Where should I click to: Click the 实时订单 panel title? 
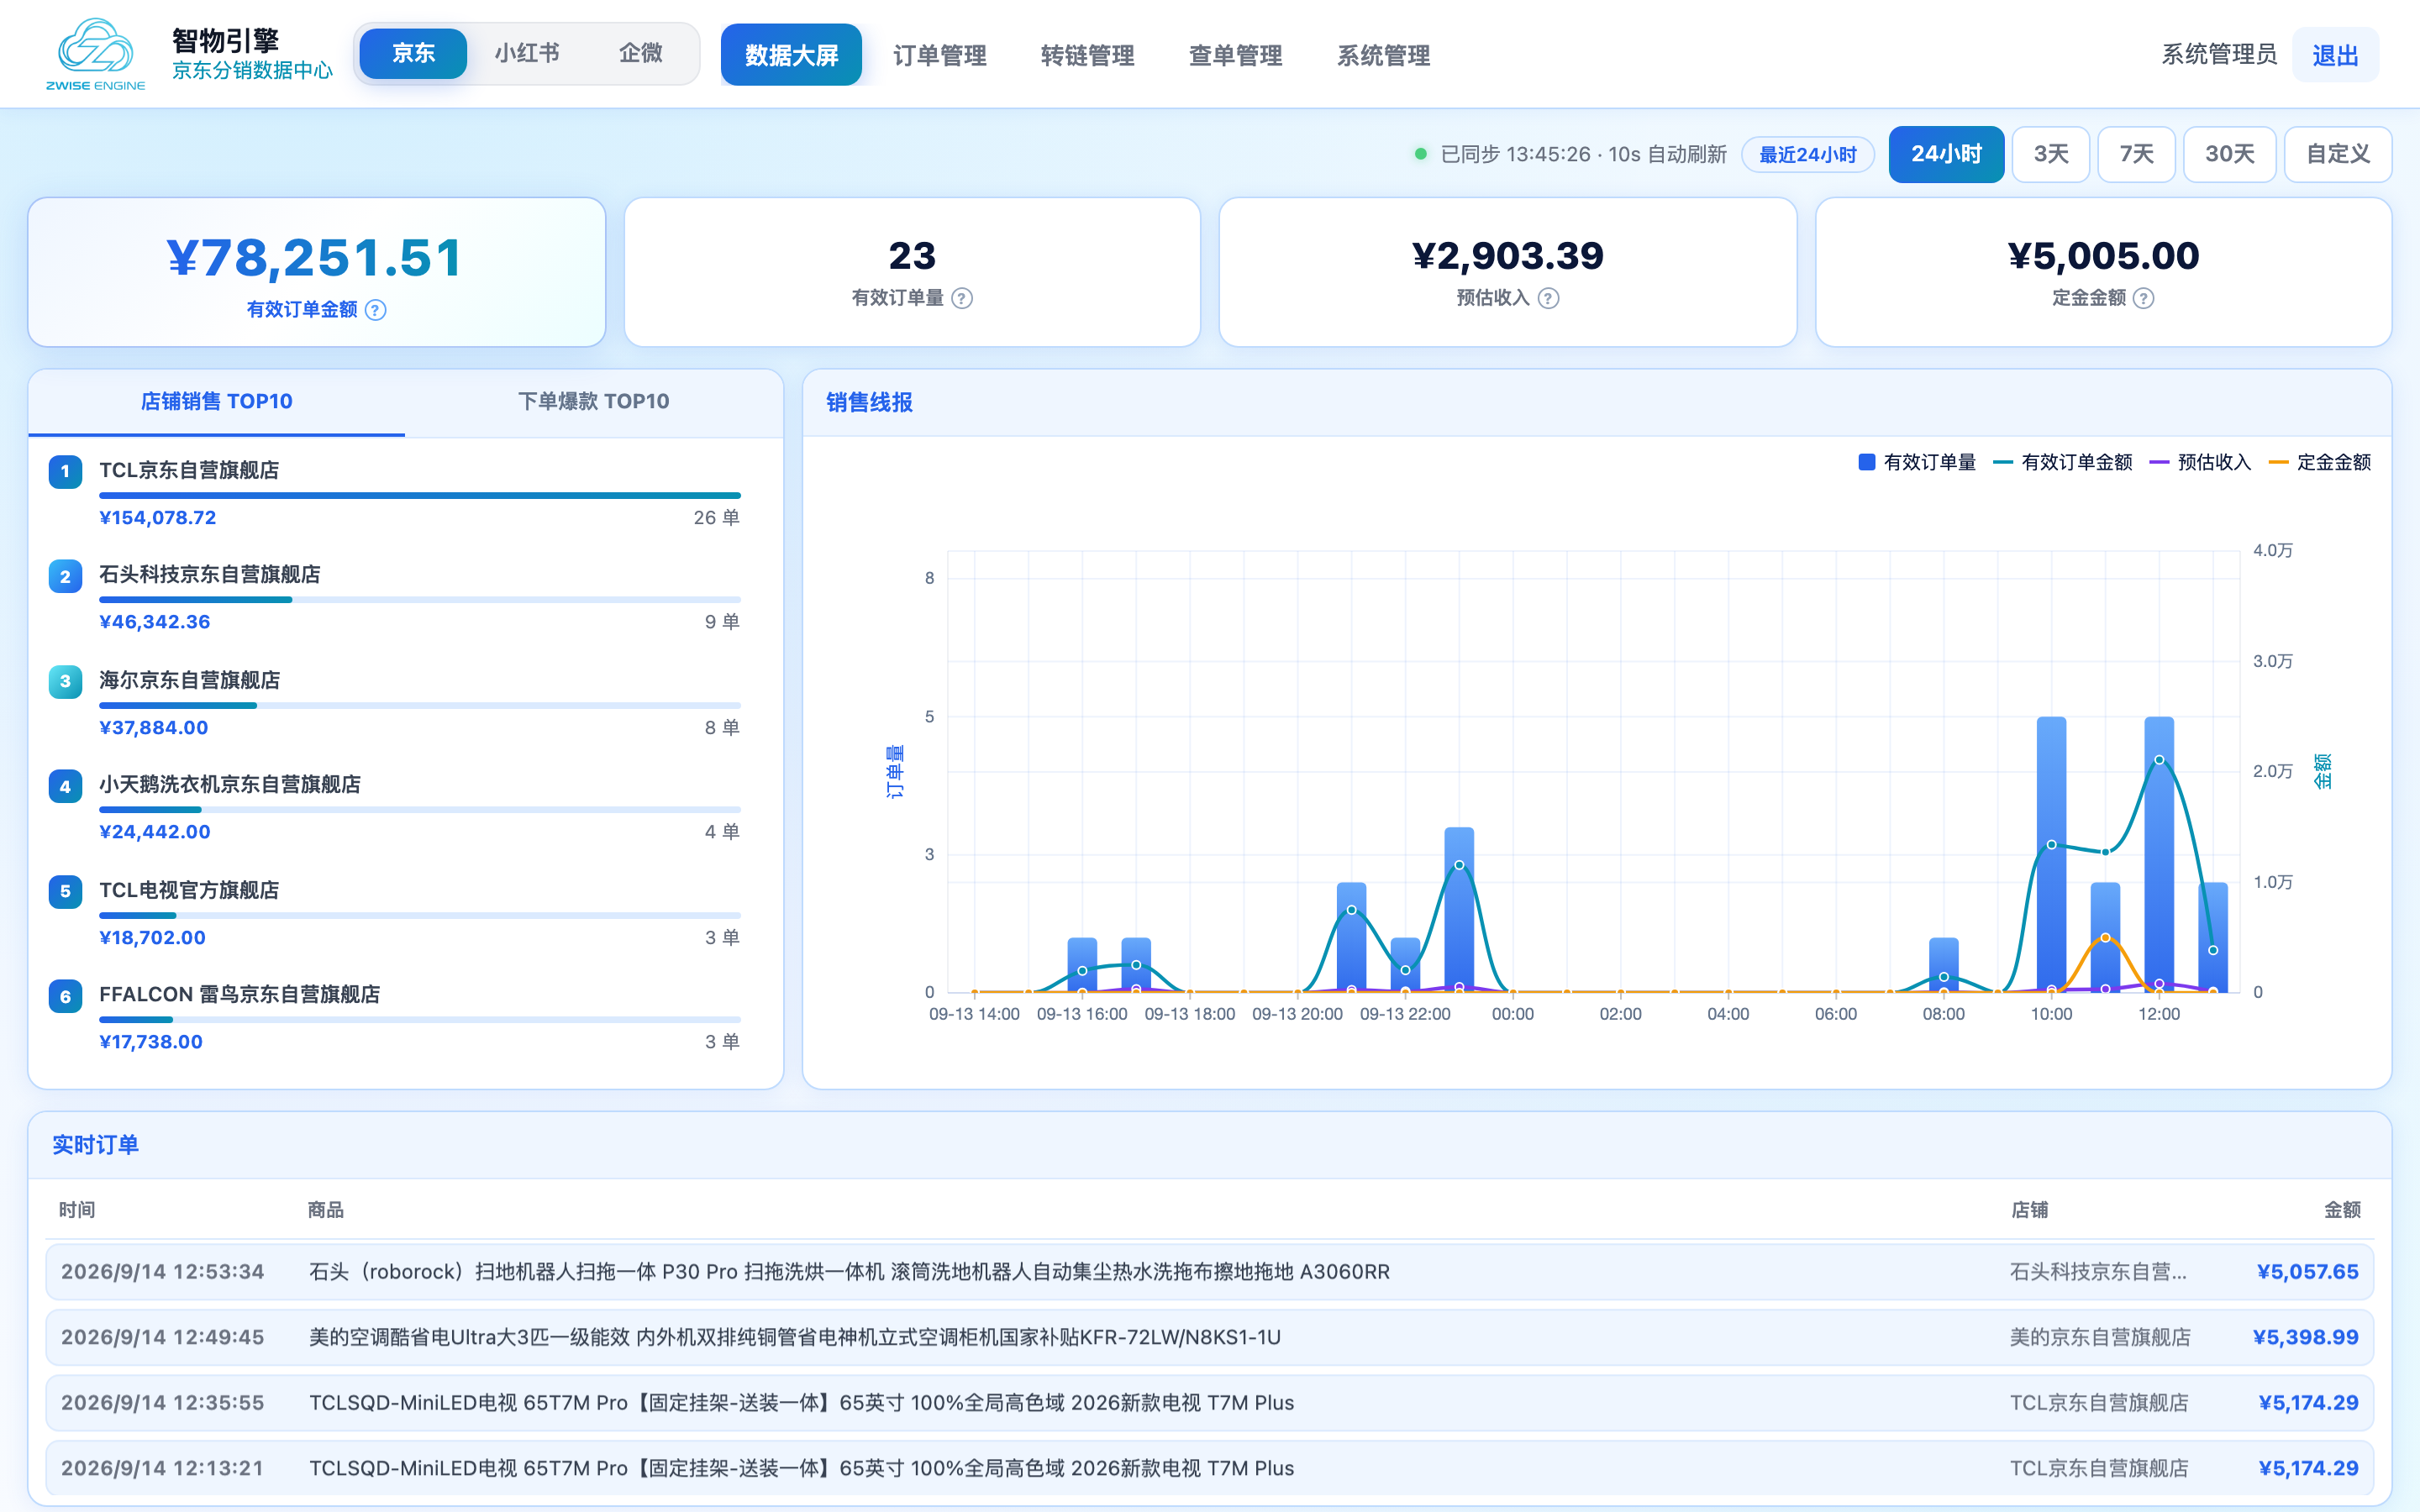(x=95, y=1145)
